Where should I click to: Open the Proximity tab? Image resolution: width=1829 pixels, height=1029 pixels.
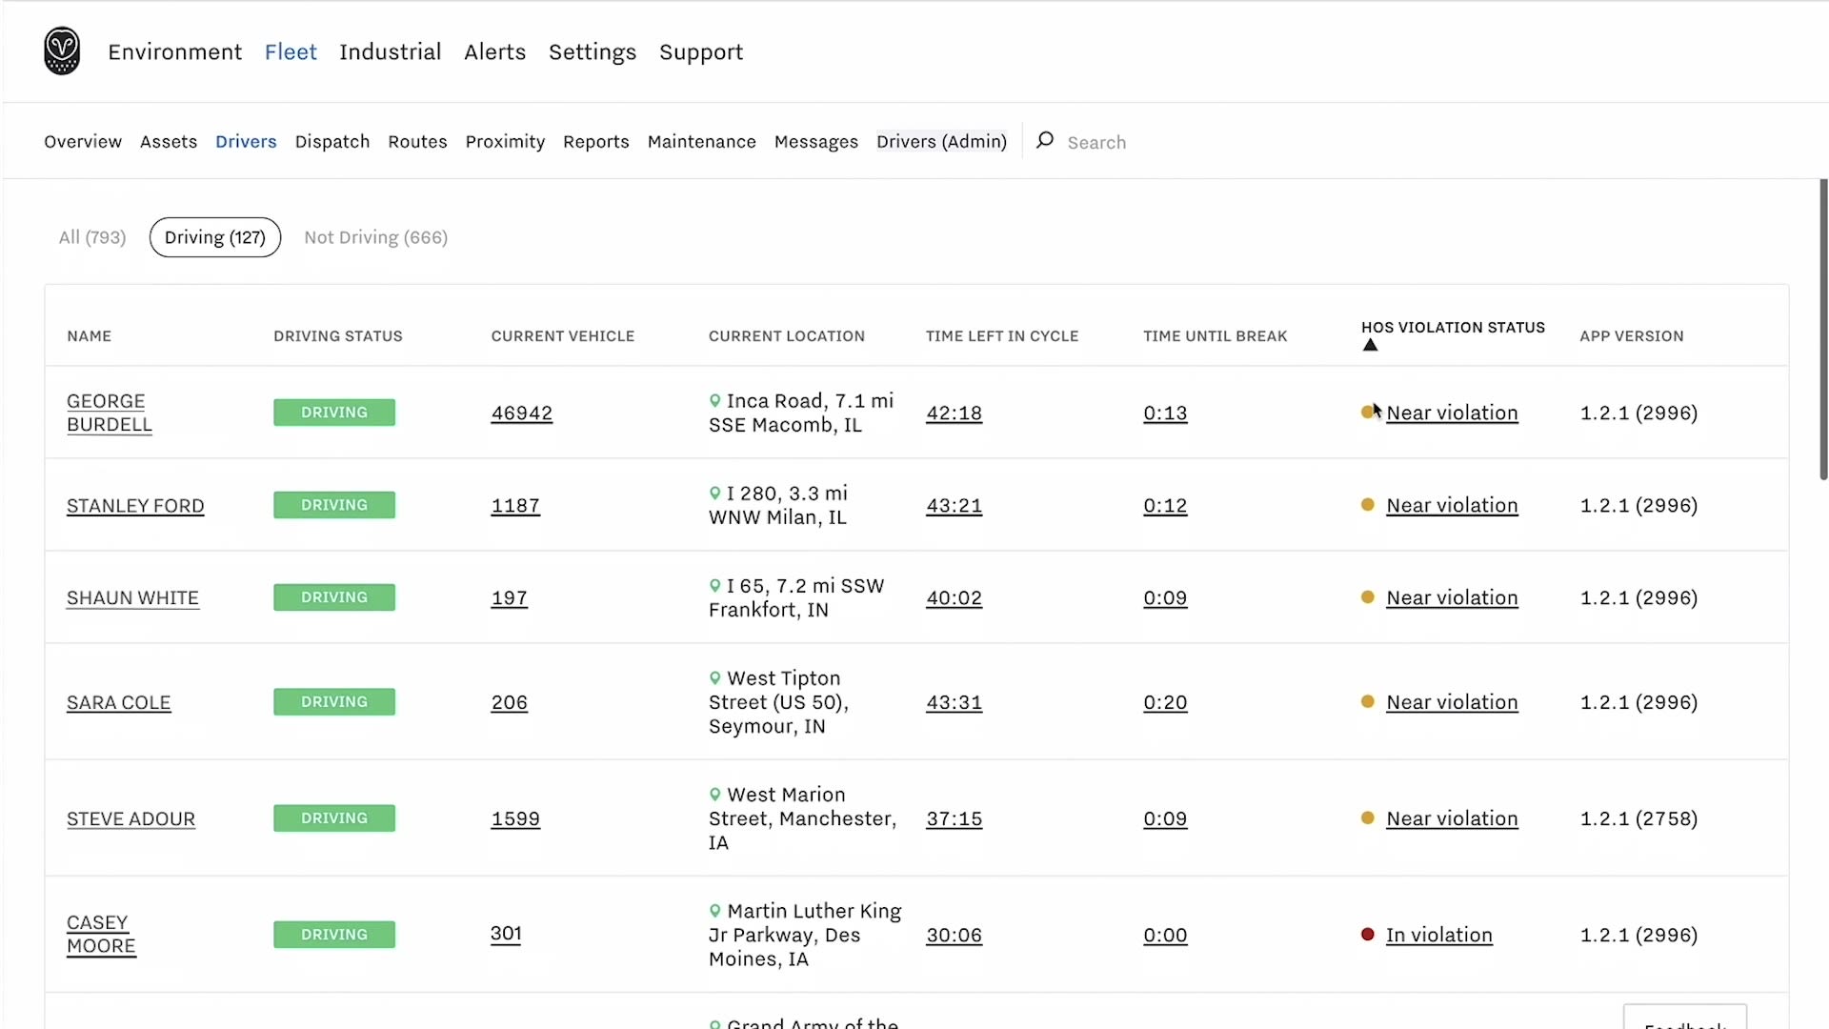(x=505, y=141)
